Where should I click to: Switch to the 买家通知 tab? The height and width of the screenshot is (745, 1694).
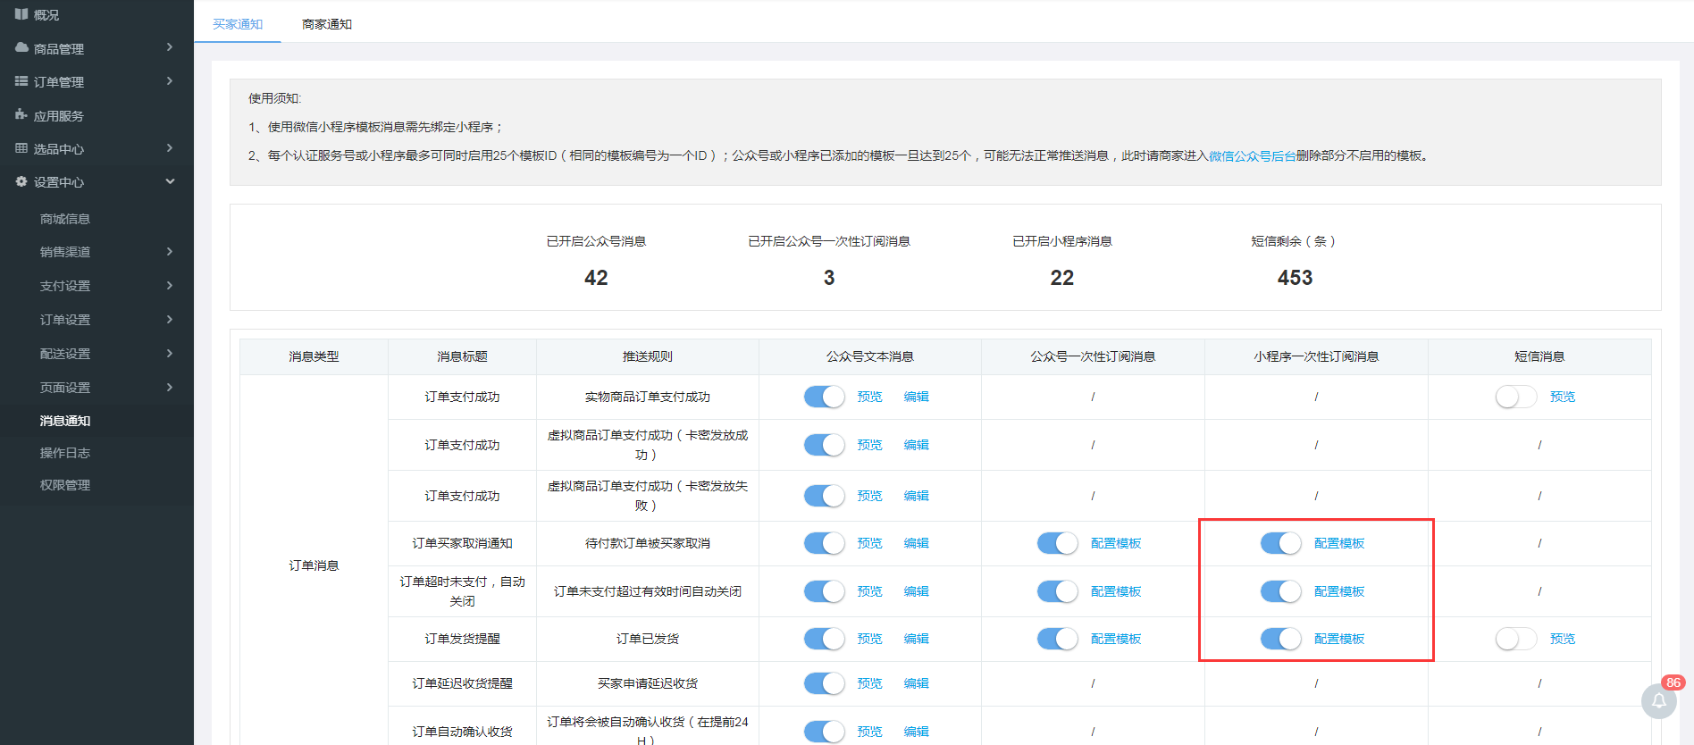(238, 24)
